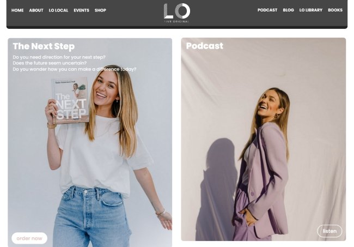The image size is (354, 247).
Task: Open the EVENTS page
Action: (x=82, y=10)
